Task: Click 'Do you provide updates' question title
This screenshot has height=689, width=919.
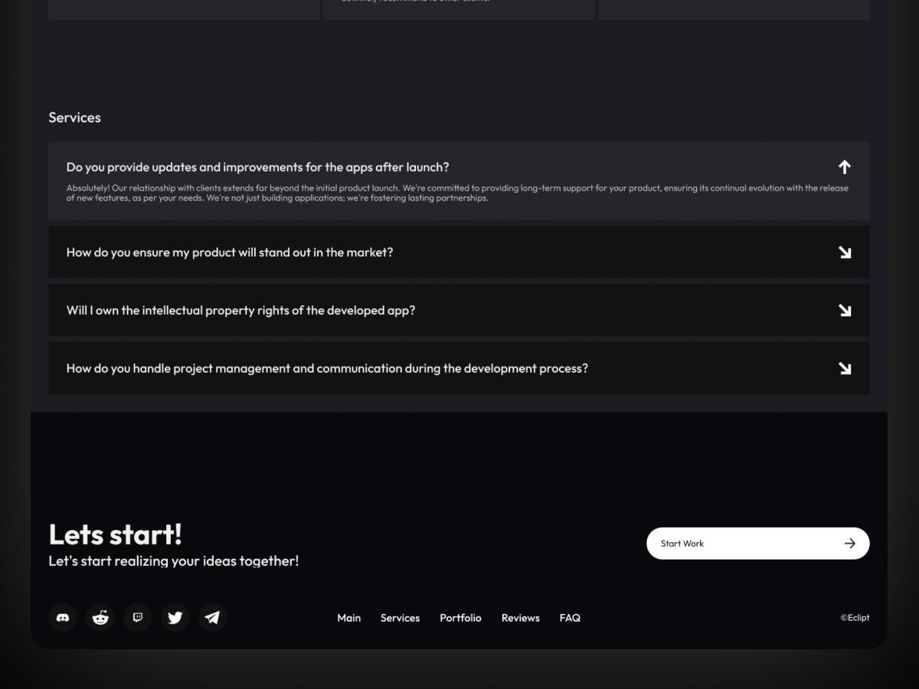Action: coord(257,167)
